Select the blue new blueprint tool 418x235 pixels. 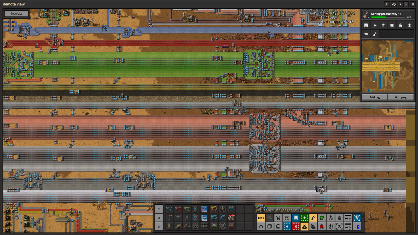[287, 226]
